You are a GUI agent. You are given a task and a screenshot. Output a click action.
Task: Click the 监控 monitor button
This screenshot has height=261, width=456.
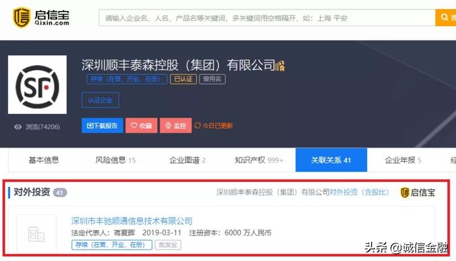pos(176,125)
